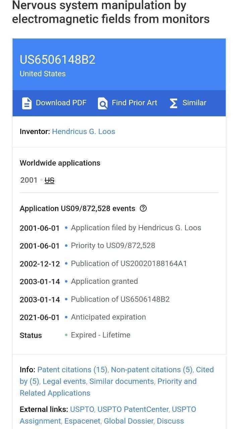Screen dimensions: 234x429
Task: Select the patent number US6506148B2 heading
Action: pyautogui.click(x=58, y=60)
